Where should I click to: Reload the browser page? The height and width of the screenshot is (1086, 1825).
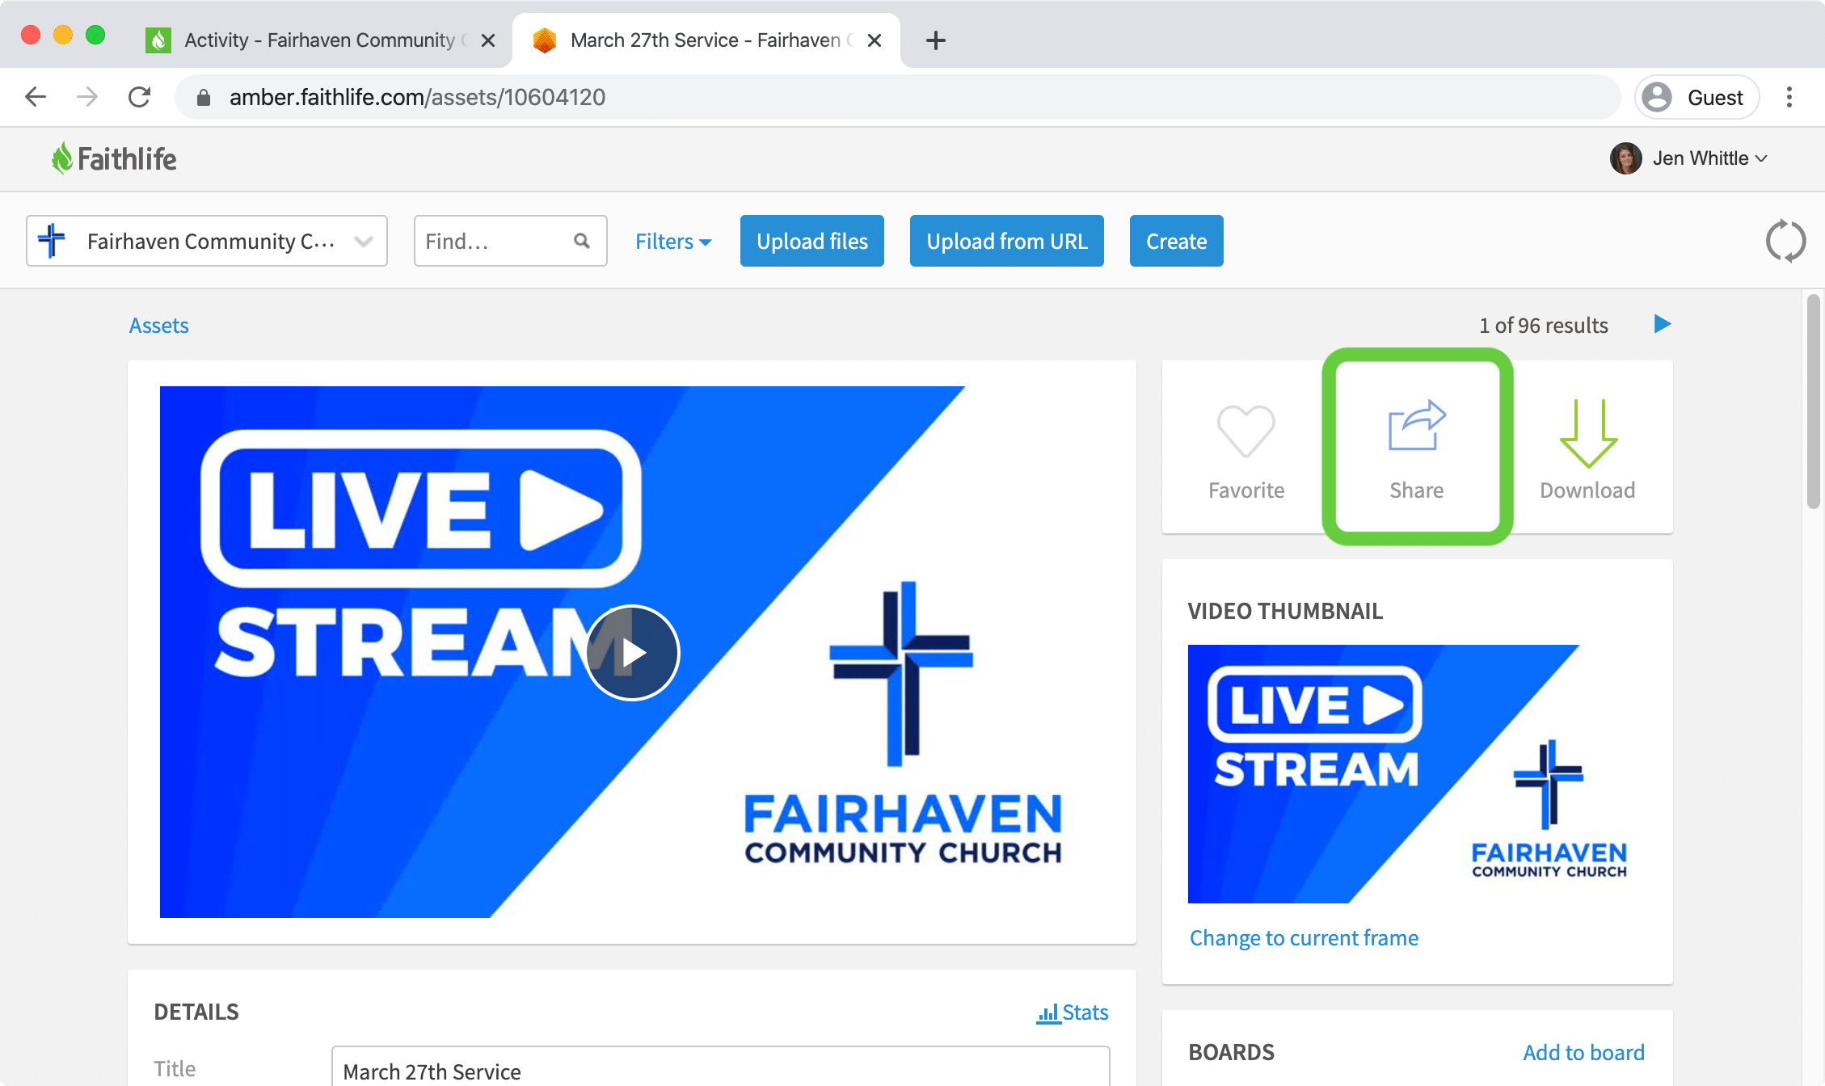[x=140, y=97]
